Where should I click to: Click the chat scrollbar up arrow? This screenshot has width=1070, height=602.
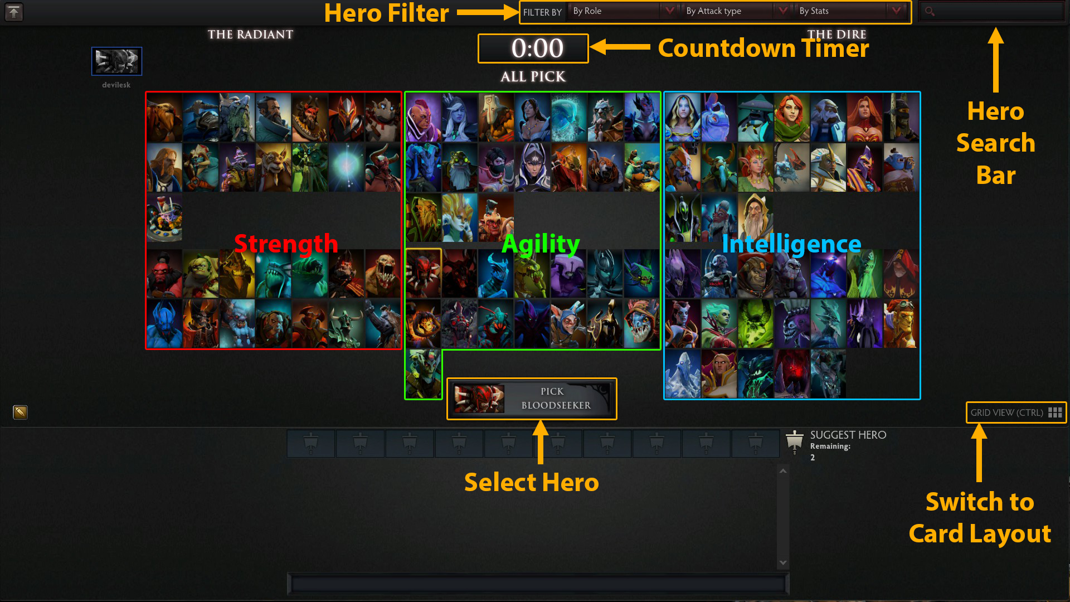(x=783, y=471)
